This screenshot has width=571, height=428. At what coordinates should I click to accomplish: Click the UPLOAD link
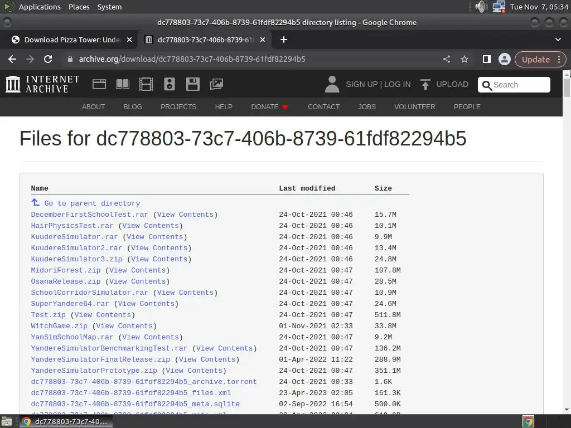(452, 85)
